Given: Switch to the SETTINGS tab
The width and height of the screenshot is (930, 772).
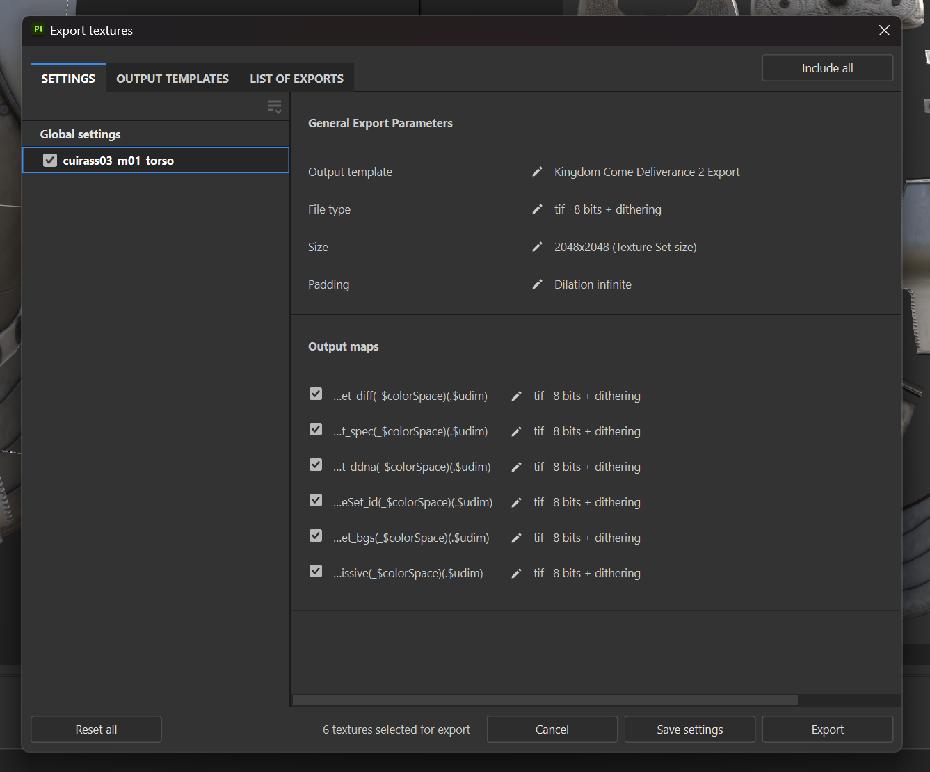Looking at the screenshot, I should (68, 79).
